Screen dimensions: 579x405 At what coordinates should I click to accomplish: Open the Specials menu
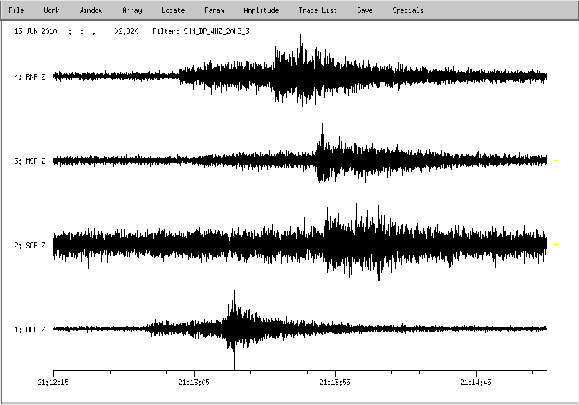pyautogui.click(x=408, y=10)
